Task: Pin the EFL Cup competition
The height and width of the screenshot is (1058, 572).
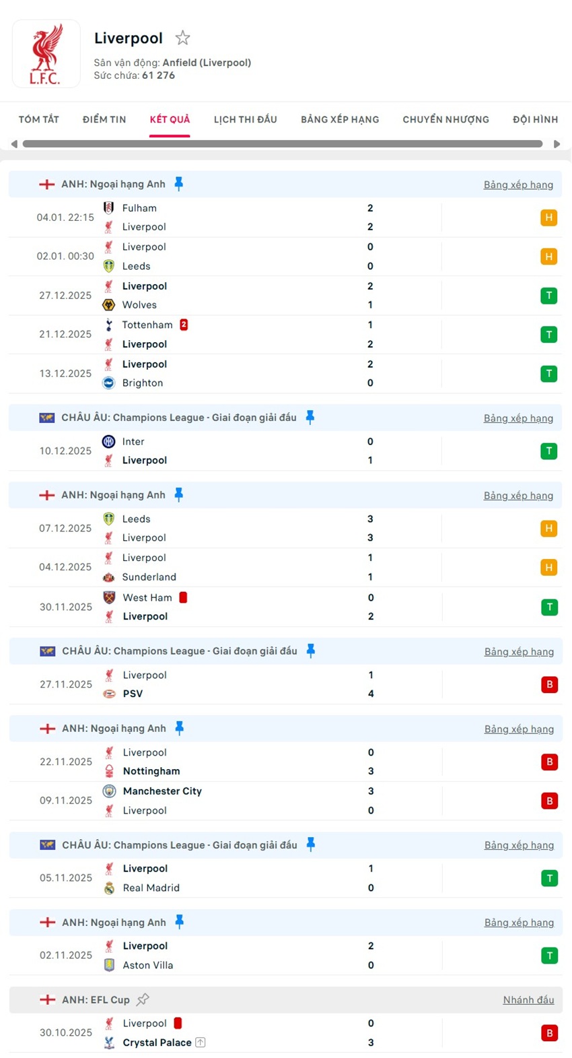Action: [x=143, y=999]
